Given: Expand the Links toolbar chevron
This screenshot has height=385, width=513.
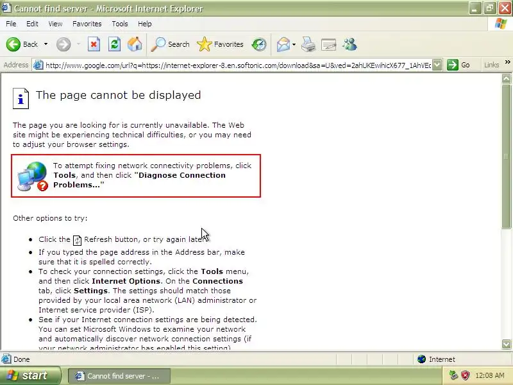Looking at the screenshot, I should [x=507, y=62].
